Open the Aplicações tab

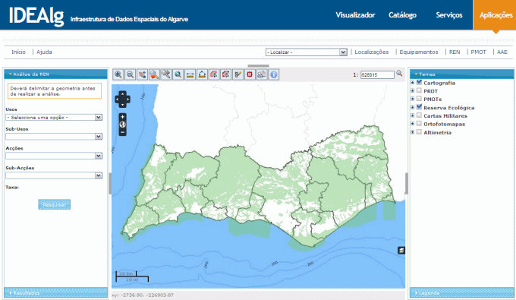[496, 15]
